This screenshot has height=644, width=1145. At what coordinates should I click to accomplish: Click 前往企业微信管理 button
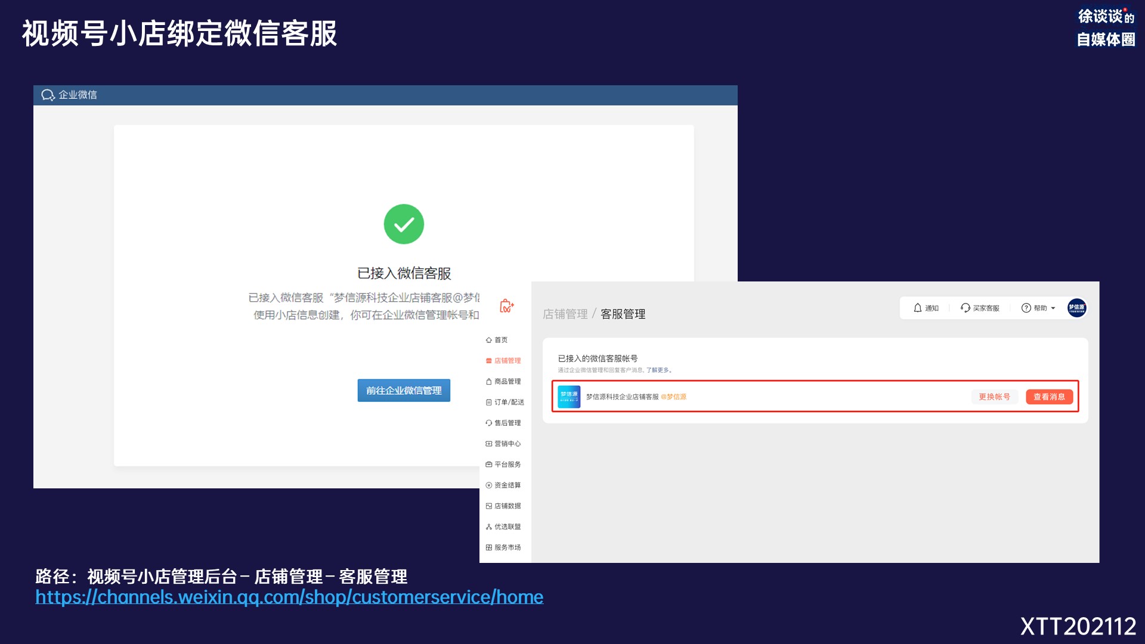tap(404, 391)
